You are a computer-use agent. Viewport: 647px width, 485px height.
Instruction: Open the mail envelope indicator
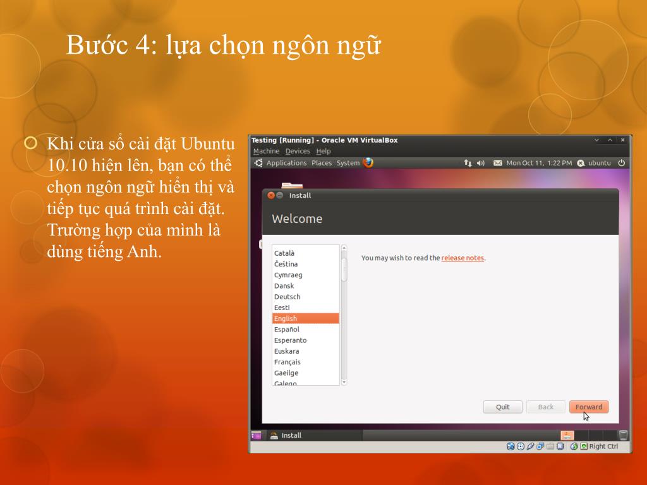coord(498,163)
